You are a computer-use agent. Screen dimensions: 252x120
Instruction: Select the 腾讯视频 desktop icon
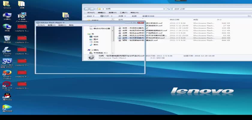coord(7,108)
